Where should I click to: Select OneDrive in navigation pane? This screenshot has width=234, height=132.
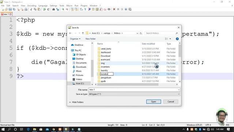click(x=79, y=45)
